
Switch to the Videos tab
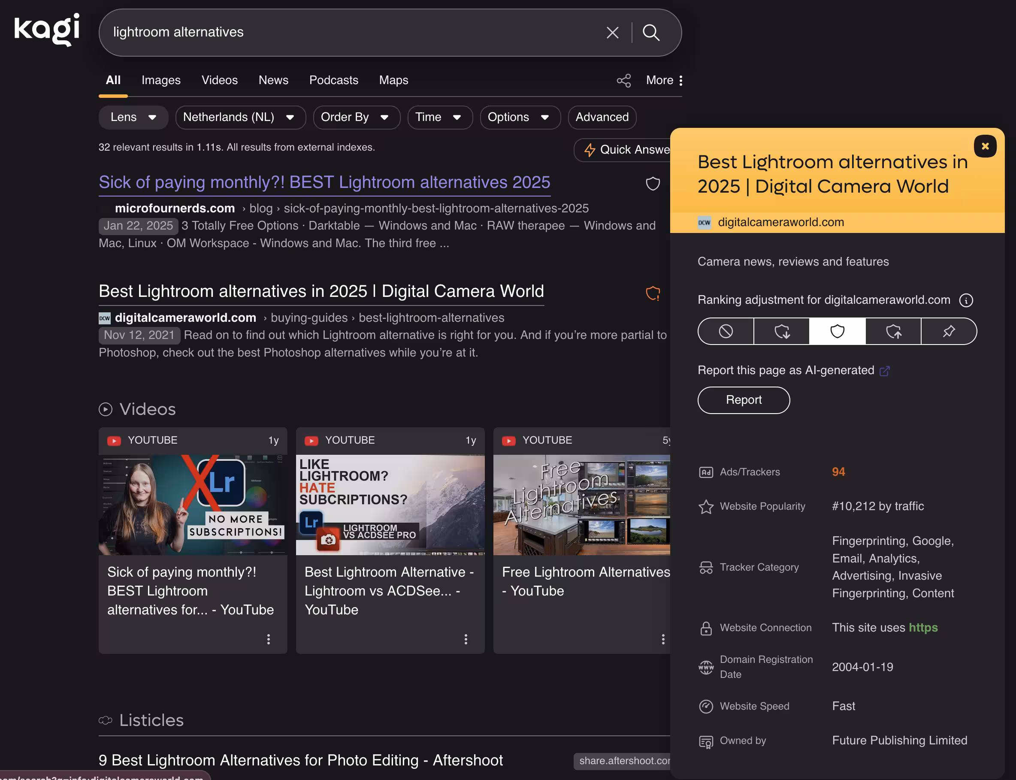(x=219, y=80)
